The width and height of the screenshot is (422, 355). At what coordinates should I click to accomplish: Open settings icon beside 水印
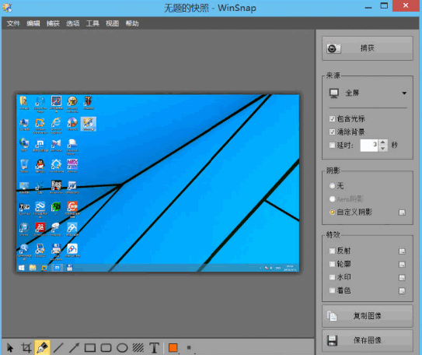tap(402, 278)
